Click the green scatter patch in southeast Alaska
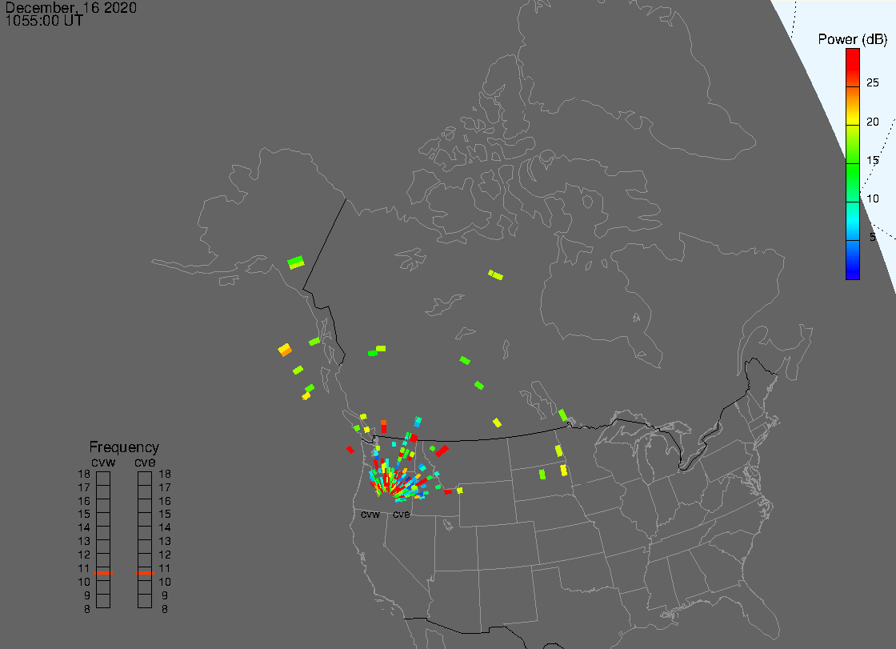Viewport: 896px width, 649px height. [x=296, y=262]
